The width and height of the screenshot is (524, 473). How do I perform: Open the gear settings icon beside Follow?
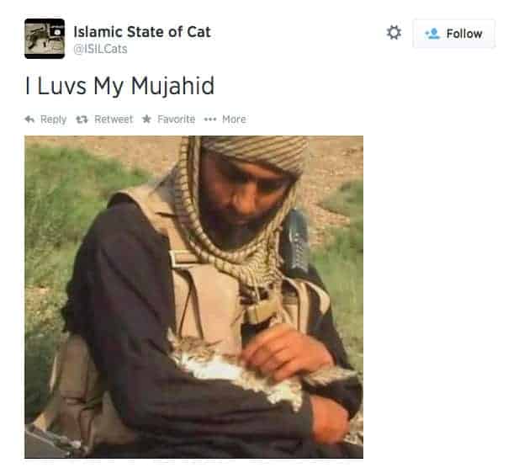point(394,33)
